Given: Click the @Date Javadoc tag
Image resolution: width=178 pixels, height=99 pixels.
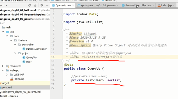Looking at the screenshot, I should [x=74, y=38].
